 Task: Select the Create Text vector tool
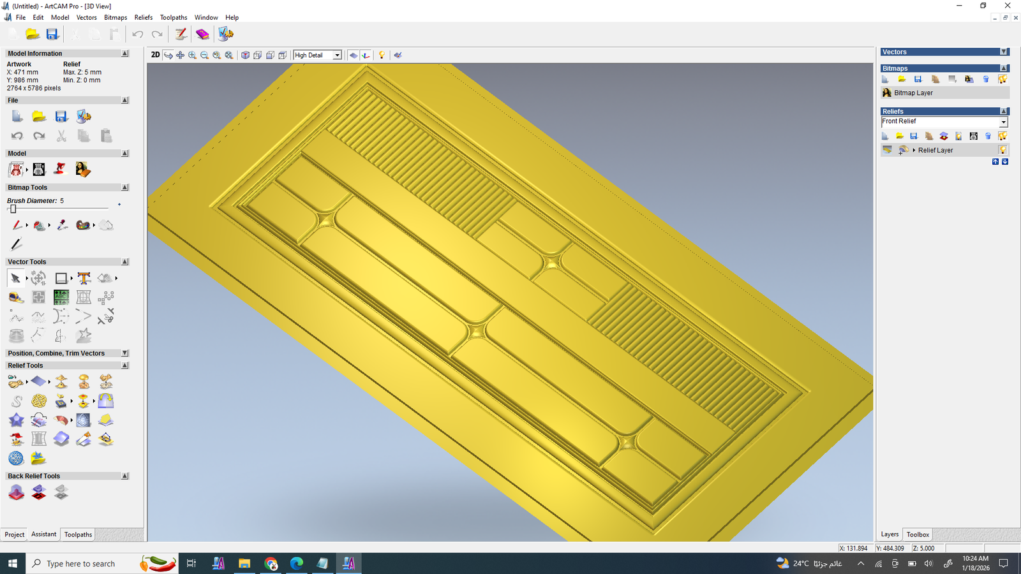click(84, 278)
